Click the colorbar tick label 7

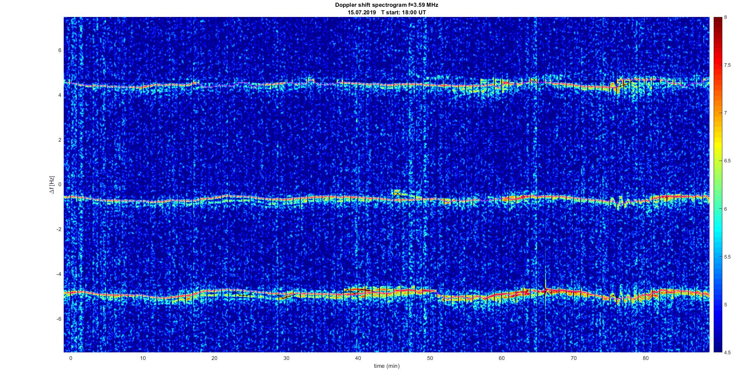coord(726,113)
